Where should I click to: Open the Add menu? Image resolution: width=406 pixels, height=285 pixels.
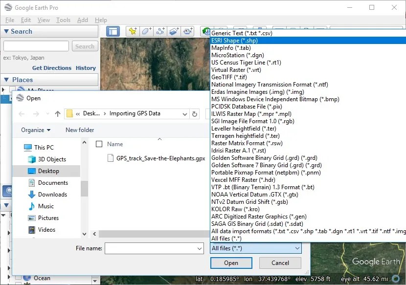[82, 20]
